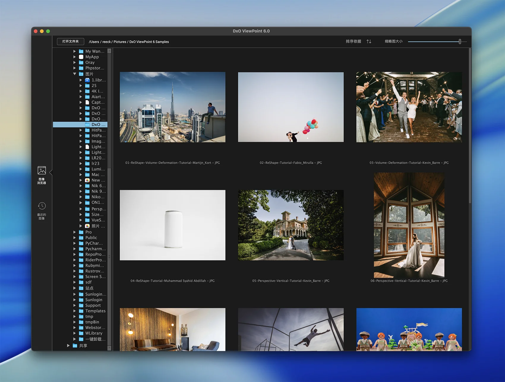Click the 02-ReShape-Tutorial-Fabio_Mirulla filename caption

click(x=291, y=163)
